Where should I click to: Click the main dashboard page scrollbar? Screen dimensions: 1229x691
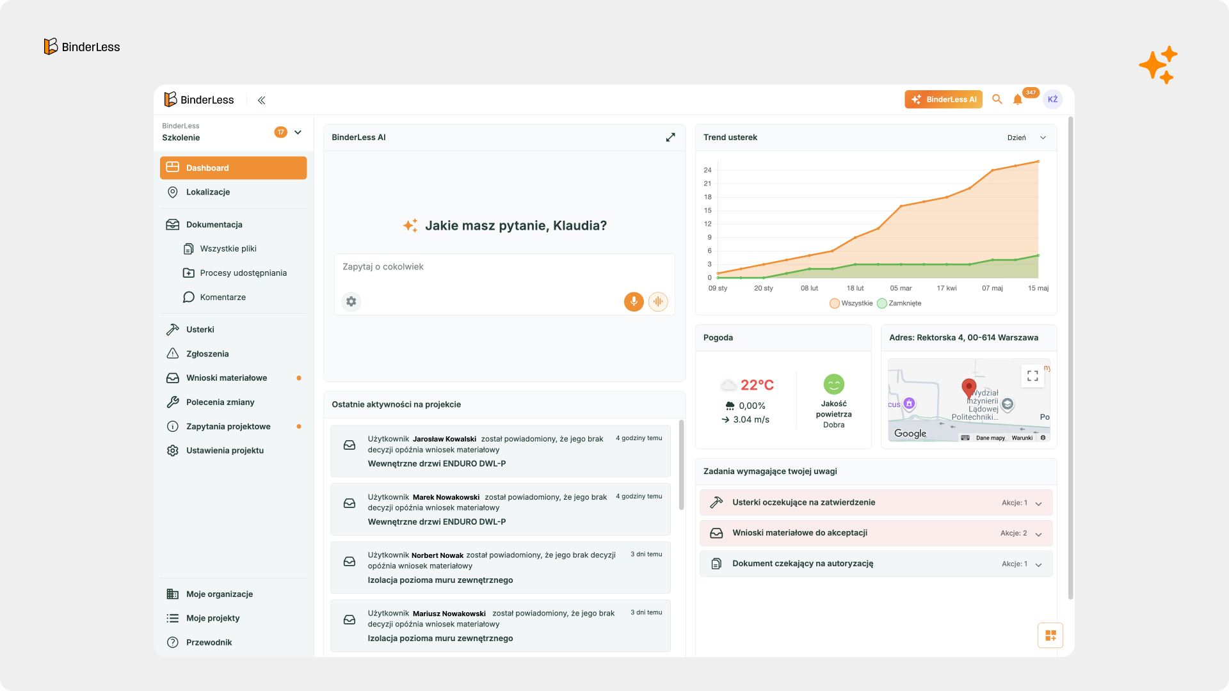click(x=1070, y=358)
